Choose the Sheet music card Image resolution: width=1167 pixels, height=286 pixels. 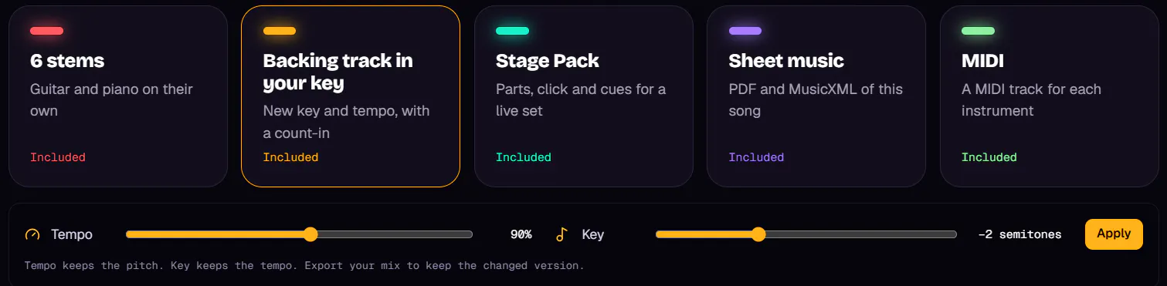[816, 96]
